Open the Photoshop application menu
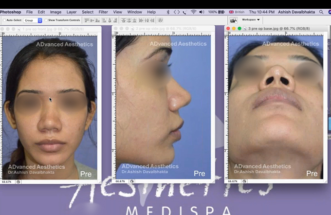The width and height of the screenshot is (331, 215). click(11, 12)
